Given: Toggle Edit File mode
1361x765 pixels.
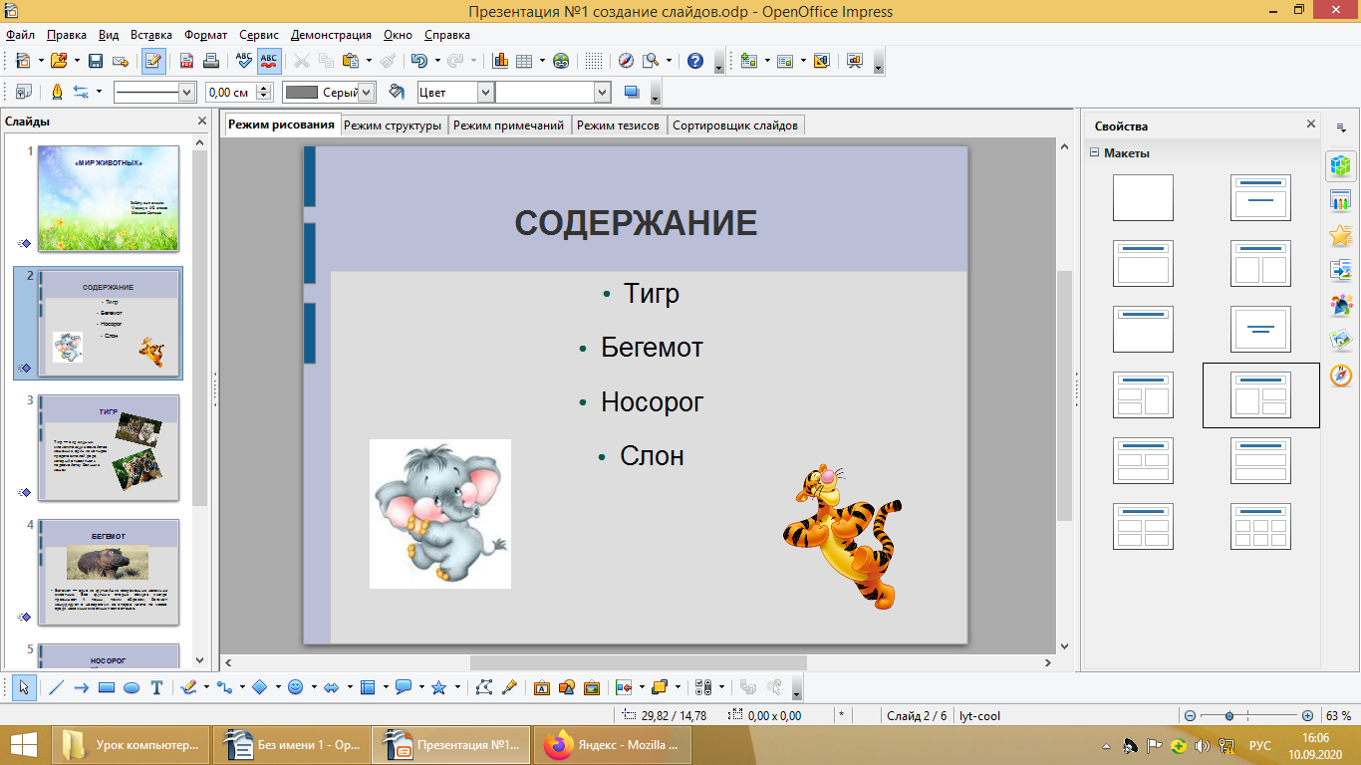Looking at the screenshot, I should (153, 61).
